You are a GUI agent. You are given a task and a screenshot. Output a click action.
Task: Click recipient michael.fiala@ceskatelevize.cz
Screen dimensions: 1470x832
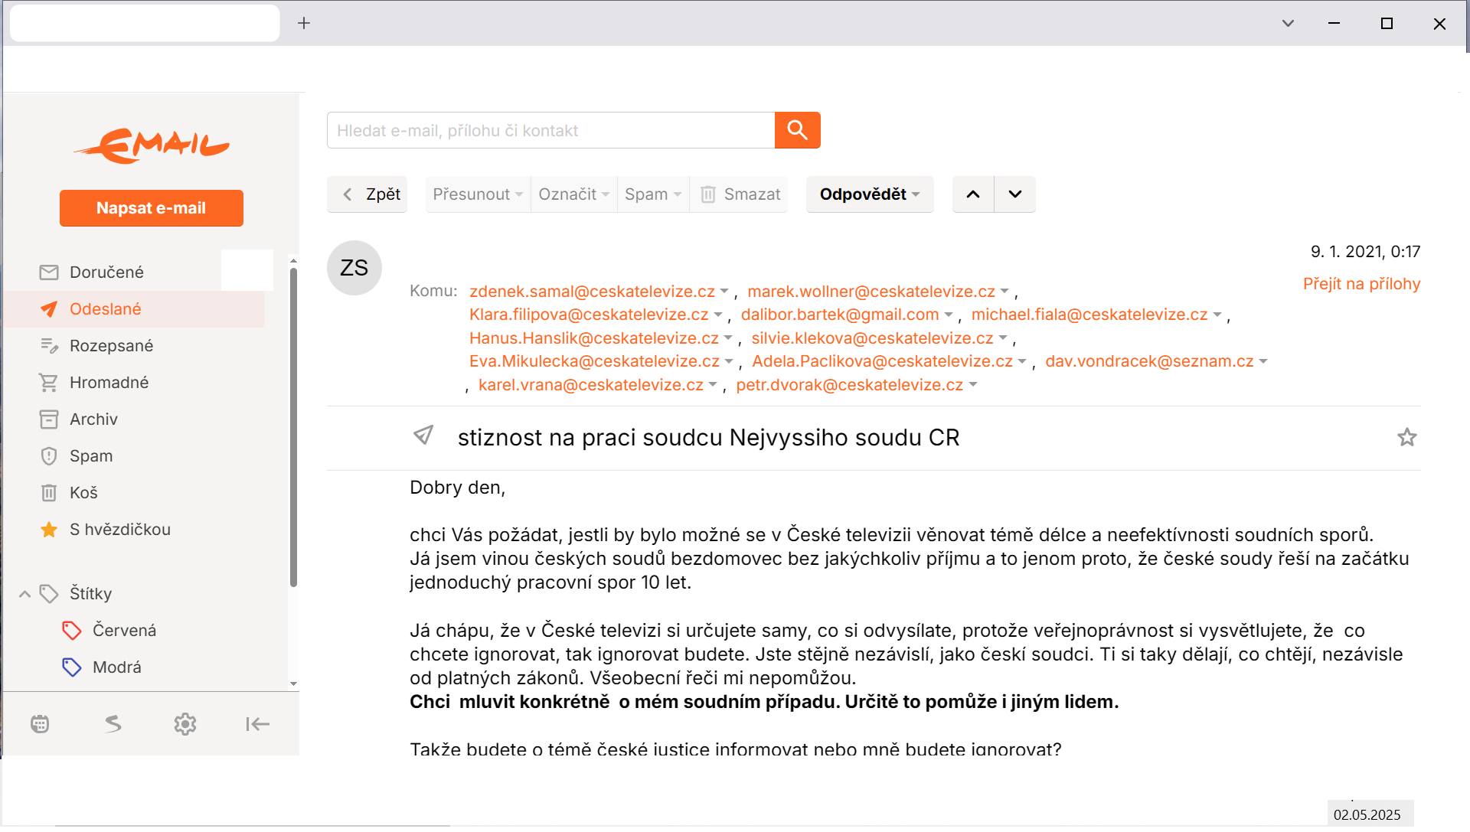click(x=1089, y=315)
